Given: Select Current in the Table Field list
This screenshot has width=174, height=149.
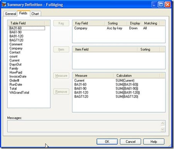Looking at the screenshot, I should coord(15,60).
